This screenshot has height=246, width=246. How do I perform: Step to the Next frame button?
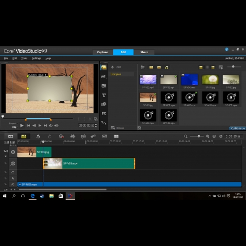click(x=39, y=125)
